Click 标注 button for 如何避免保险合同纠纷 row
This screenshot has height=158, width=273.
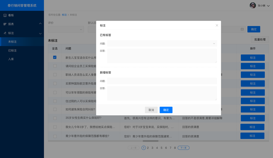[253, 110]
